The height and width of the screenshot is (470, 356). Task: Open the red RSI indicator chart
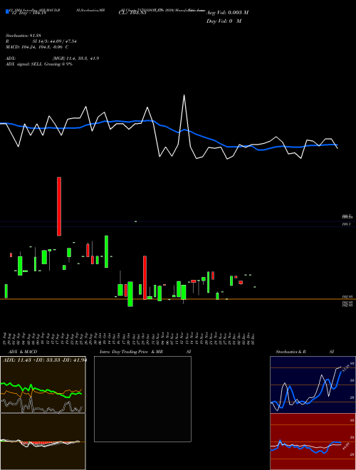313,442
